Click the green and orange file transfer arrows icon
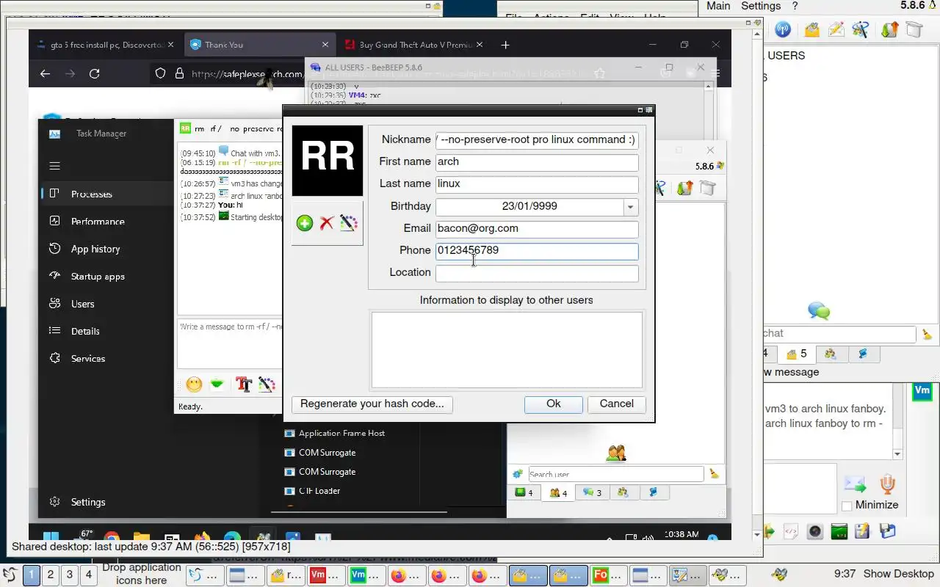Screen dimensions: 940x587 pos(889,30)
